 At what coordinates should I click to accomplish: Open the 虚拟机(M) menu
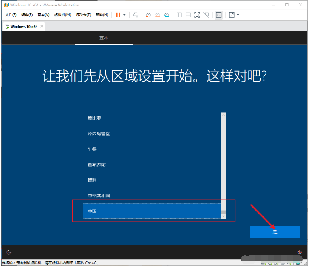tap(62, 15)
